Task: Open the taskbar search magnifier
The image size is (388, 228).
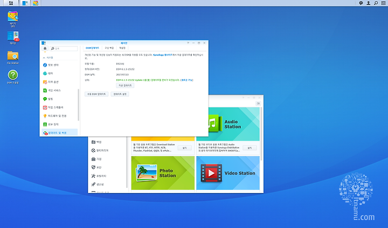Action: click(x=376, y=3)
